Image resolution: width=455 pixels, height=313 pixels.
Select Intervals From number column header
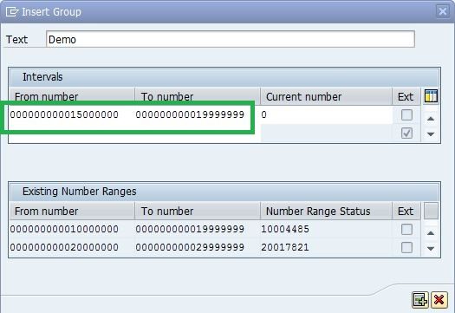coord(72,96)
